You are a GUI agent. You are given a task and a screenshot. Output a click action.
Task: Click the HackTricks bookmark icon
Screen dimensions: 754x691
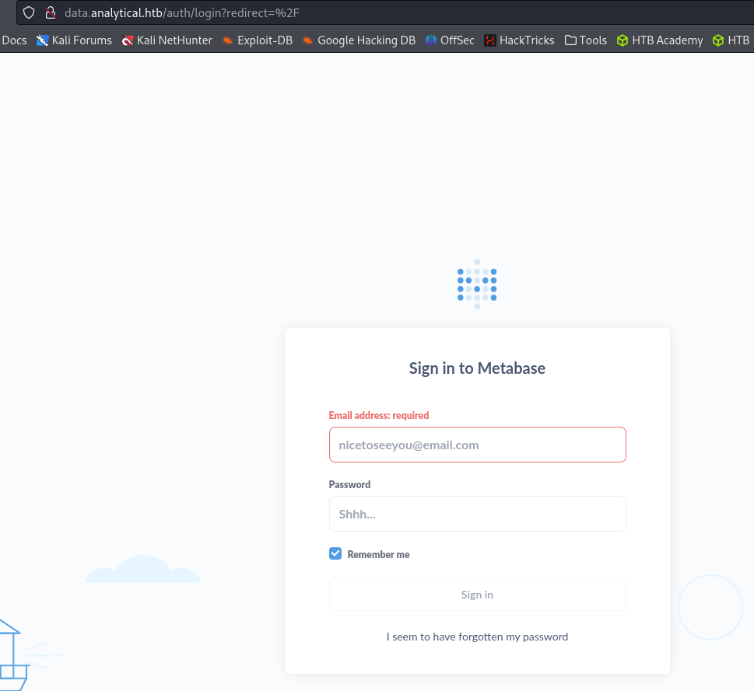point(490,40)
